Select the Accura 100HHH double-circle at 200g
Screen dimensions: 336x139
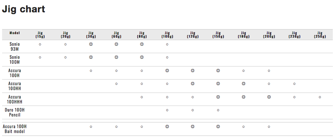[x=269, y=97]
